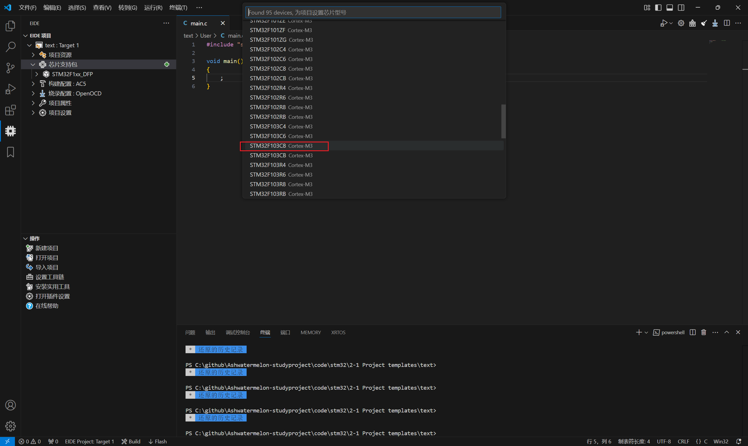The height and width of the screenshot is (446, 748).
Task: Open the Extensions view in activity bar
Action: 11,110
